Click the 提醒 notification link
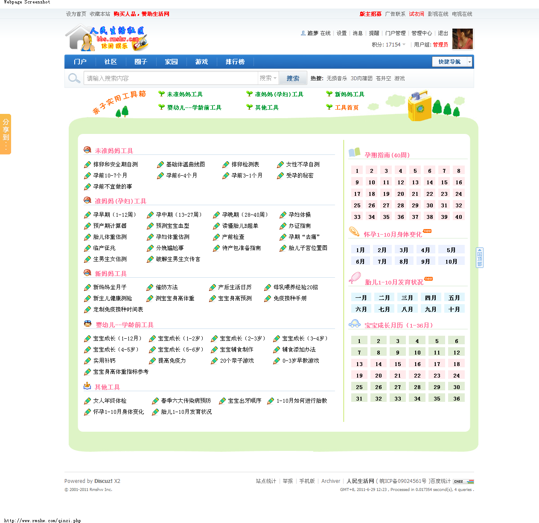The image size is (539, 523). click(374, 33)
